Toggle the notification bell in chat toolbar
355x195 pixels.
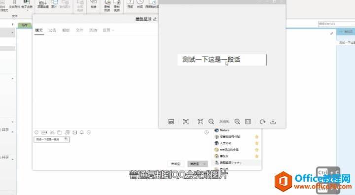82,132
